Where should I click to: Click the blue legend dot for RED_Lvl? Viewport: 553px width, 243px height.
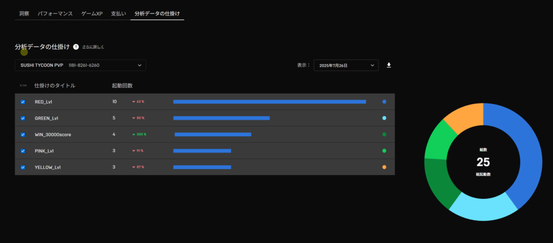click(x=384, y=102)
